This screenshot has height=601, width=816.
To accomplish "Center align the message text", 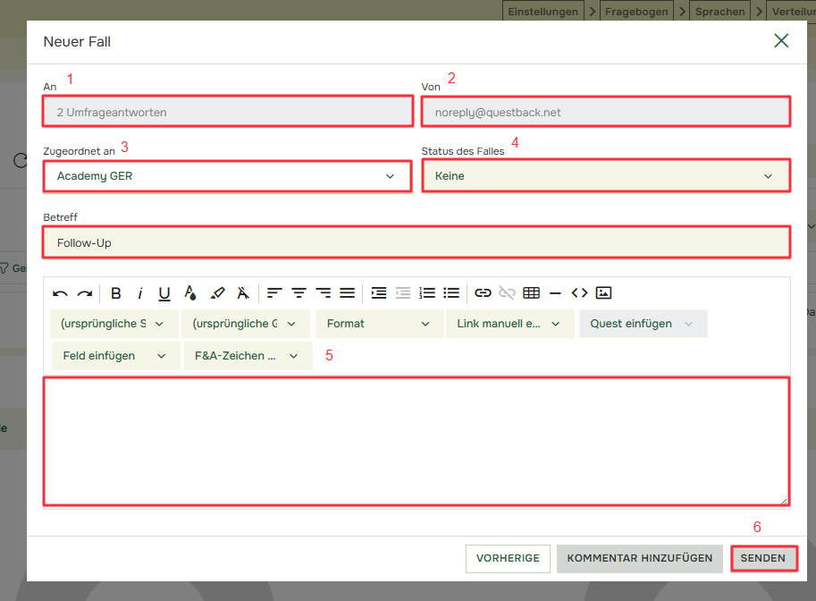I will [x=299, y=292].
